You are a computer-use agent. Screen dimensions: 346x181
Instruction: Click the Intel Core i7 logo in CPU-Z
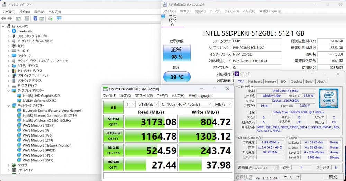(x=329, y=98)
